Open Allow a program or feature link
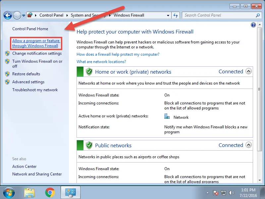The height and width of the screenshot is (199, 265). pyautogui.click(x=35, y=43)
